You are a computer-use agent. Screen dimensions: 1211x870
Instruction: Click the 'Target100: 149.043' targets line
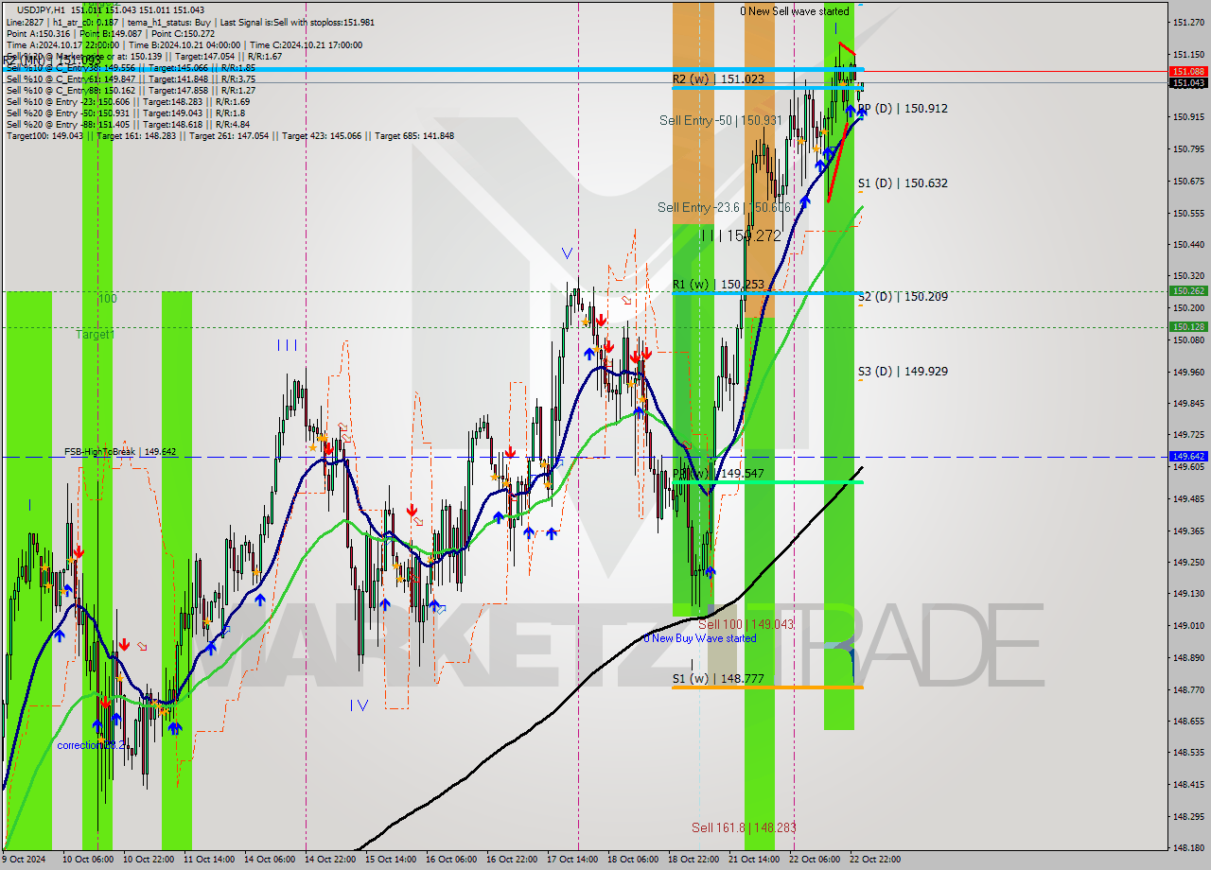pos(230,135)
